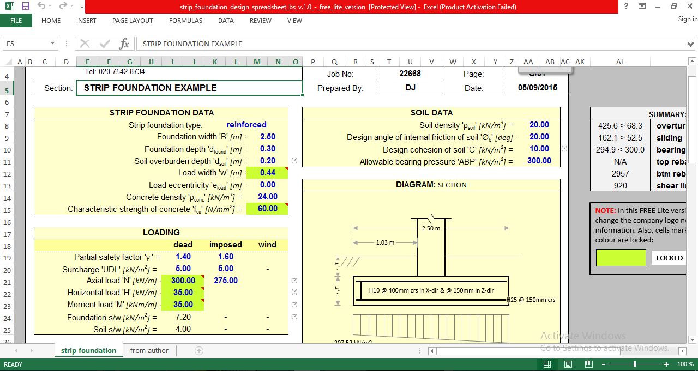Open Page Break Preview from the status bar
The height and width of the screenshot is (371, 698).
pos(588,364)
